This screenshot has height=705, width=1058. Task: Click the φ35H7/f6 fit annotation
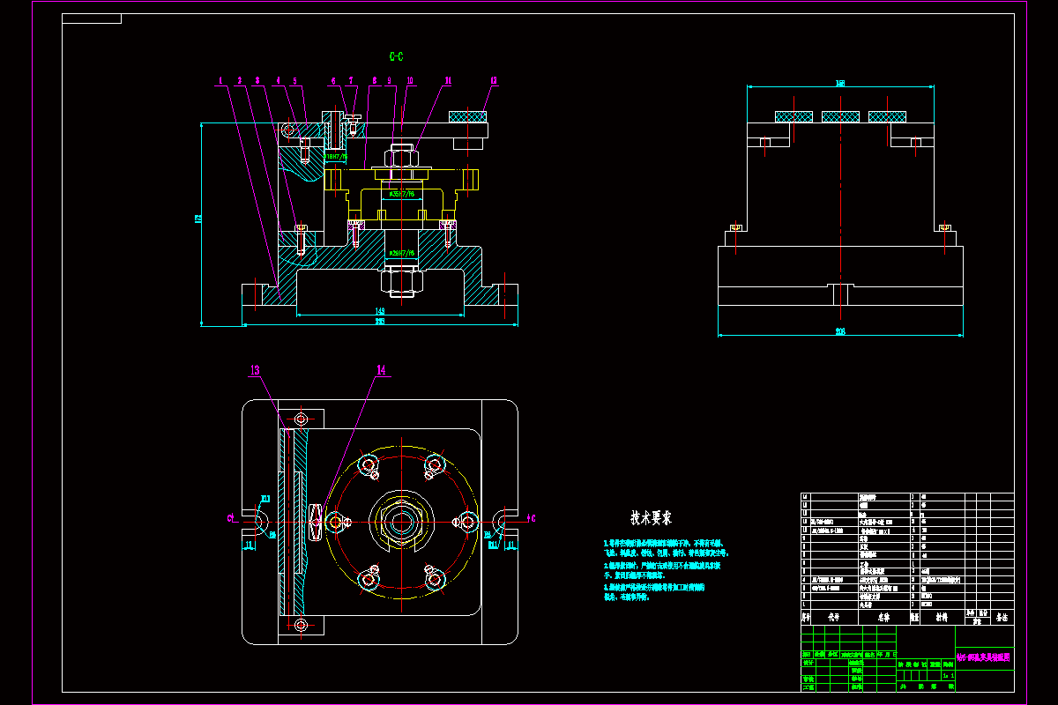(x=401, y=194)
